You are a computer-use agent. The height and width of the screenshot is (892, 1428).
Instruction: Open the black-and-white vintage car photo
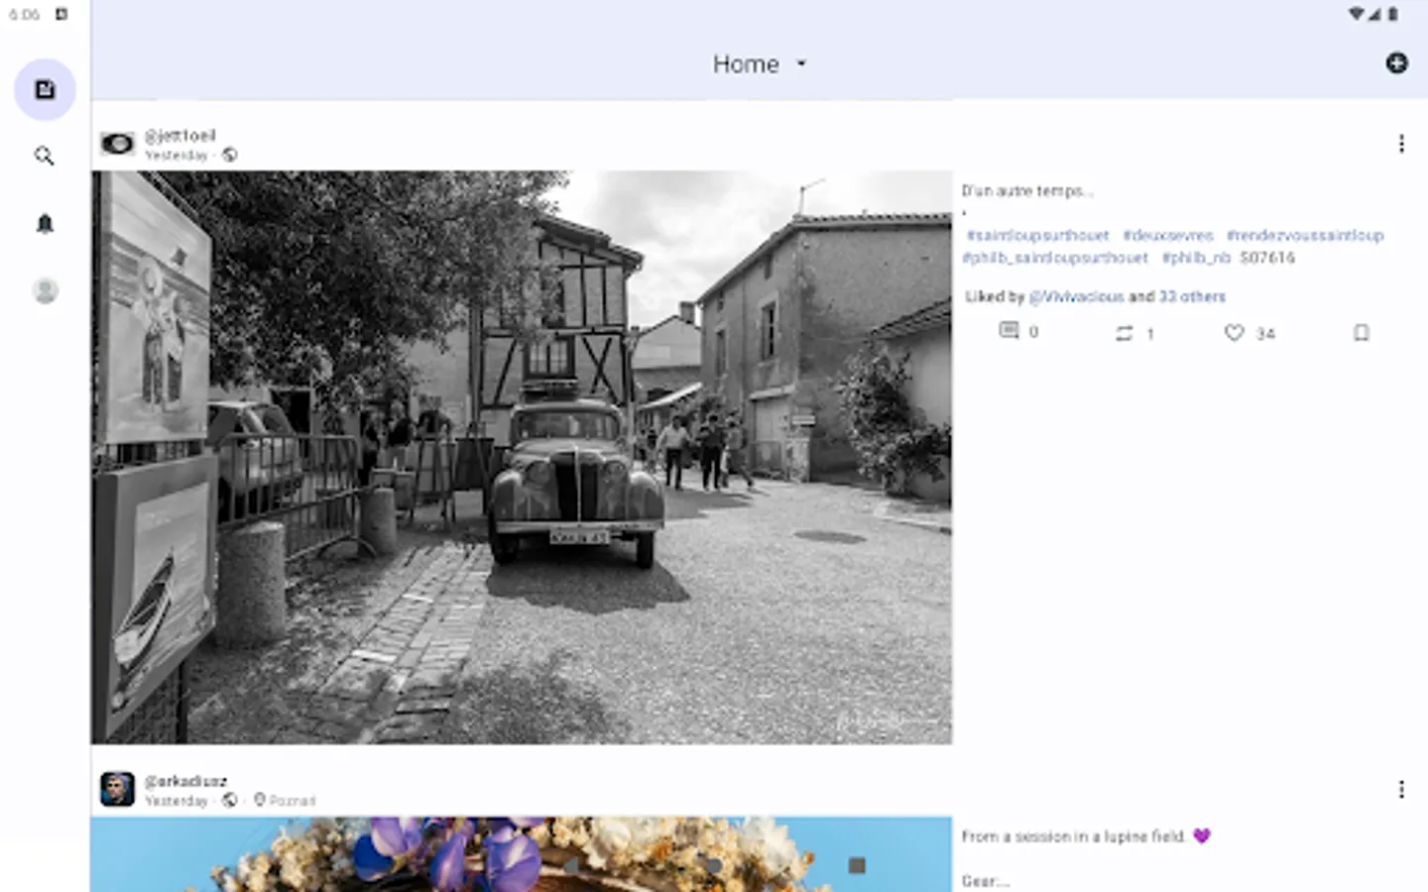point(522,458)
